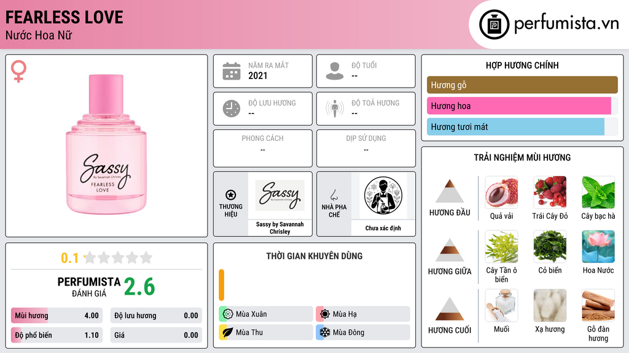Click the Phong Cách style box
This screenshot has width=629, height=353.
coord(263,148)
